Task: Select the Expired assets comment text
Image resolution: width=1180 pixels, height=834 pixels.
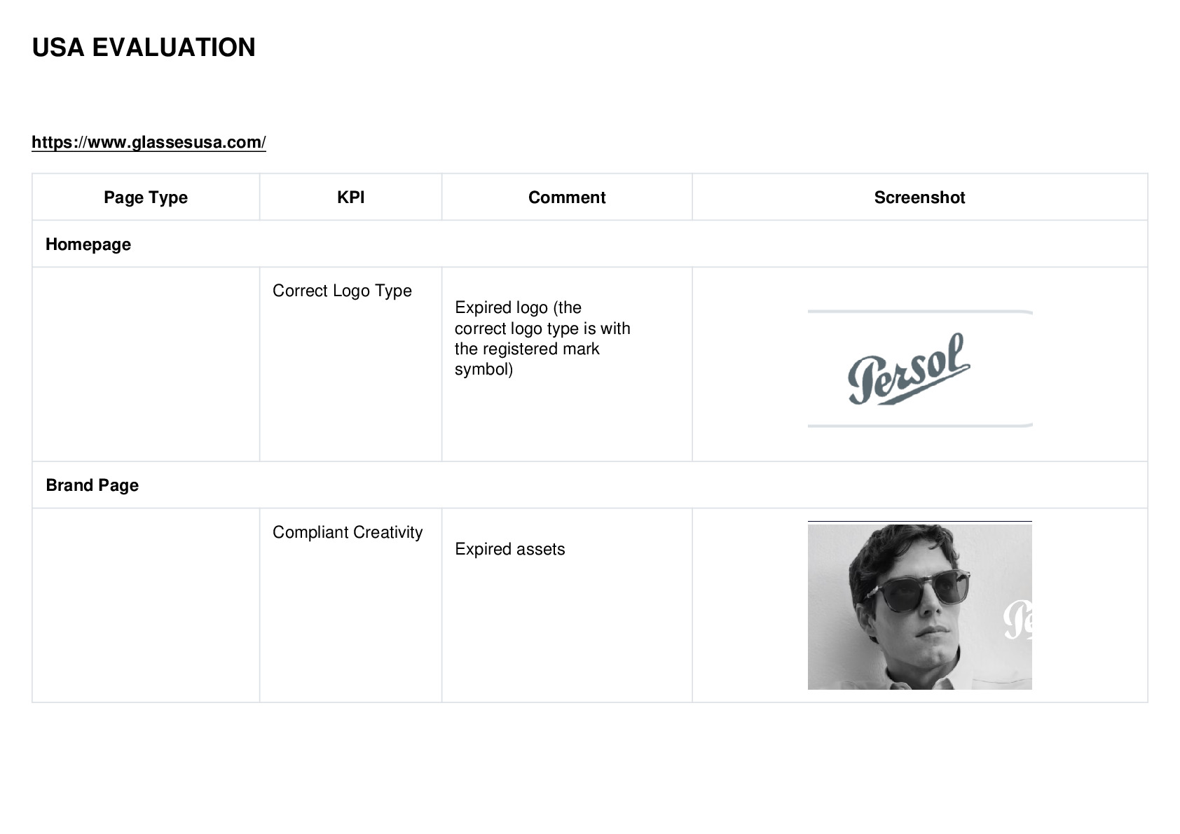Action: pyautogui.click(x=509, y=549)
